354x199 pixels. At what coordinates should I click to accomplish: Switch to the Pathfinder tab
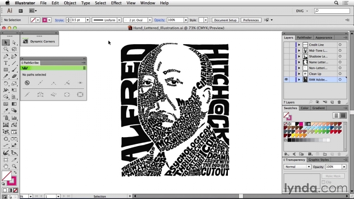[x=304, y=38]
